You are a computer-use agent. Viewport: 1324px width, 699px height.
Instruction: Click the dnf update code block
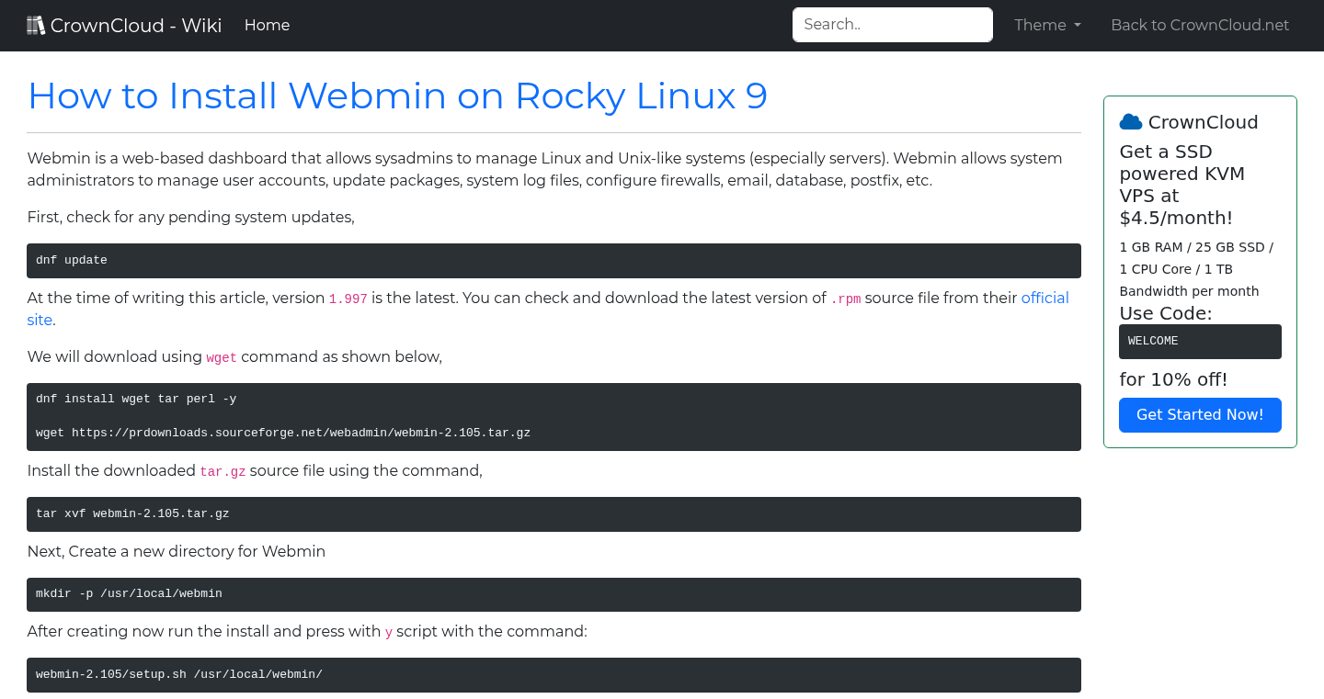tap(553, 260)
